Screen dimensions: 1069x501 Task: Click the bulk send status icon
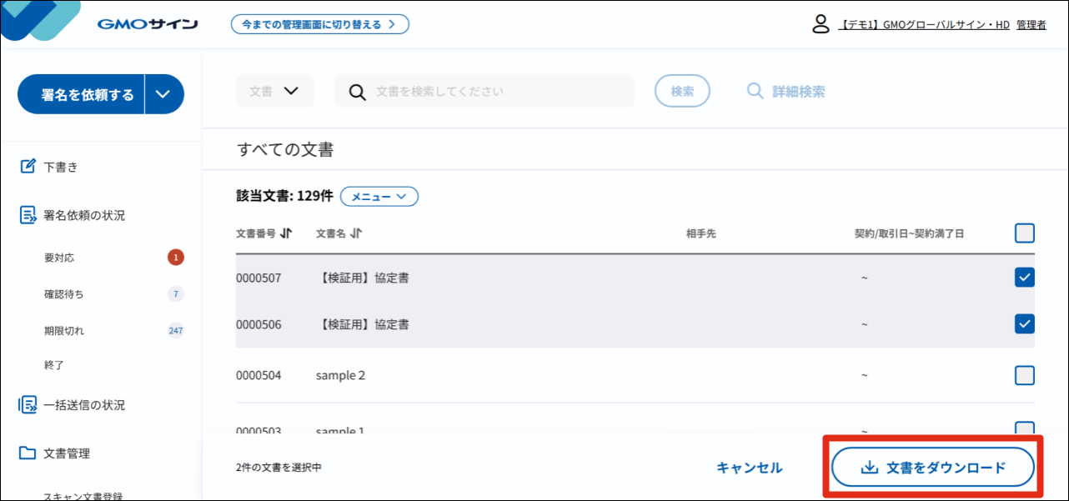click(28, 405)
